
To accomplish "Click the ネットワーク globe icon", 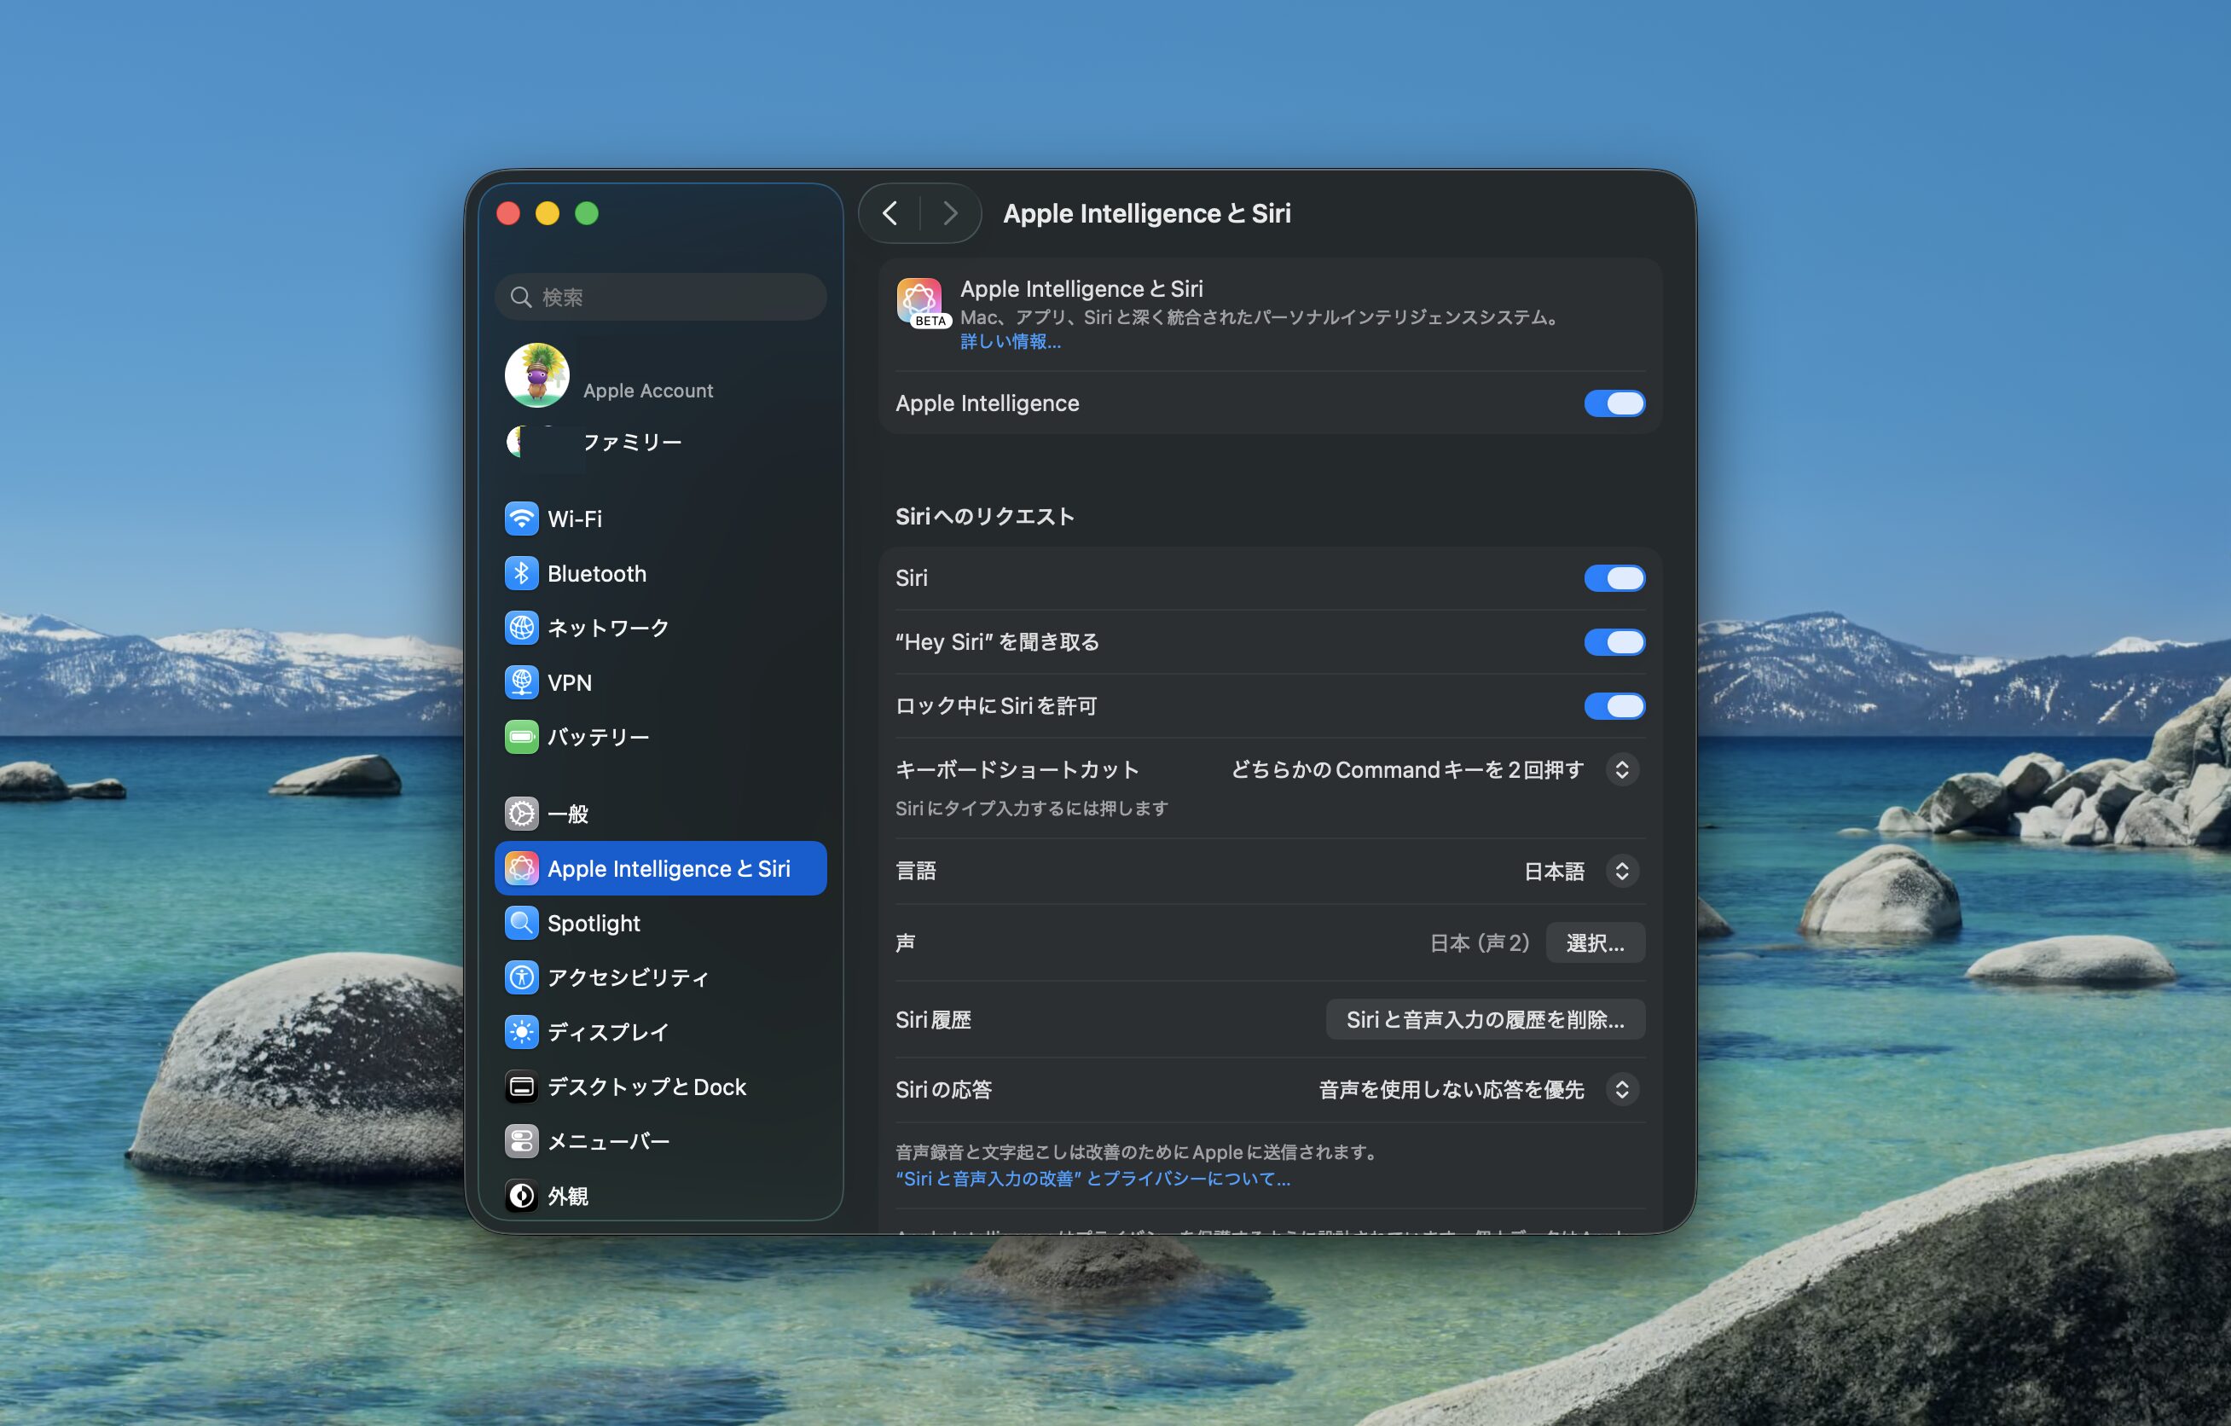I will pos(522,629).
